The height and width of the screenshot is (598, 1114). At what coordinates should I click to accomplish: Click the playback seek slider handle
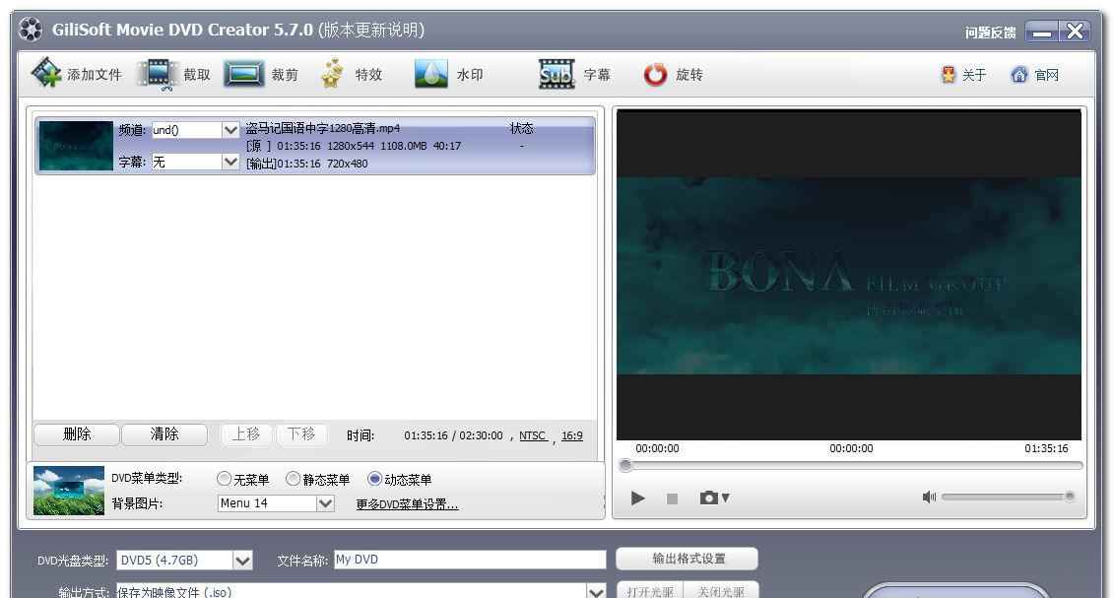click(x=625, y=466)
